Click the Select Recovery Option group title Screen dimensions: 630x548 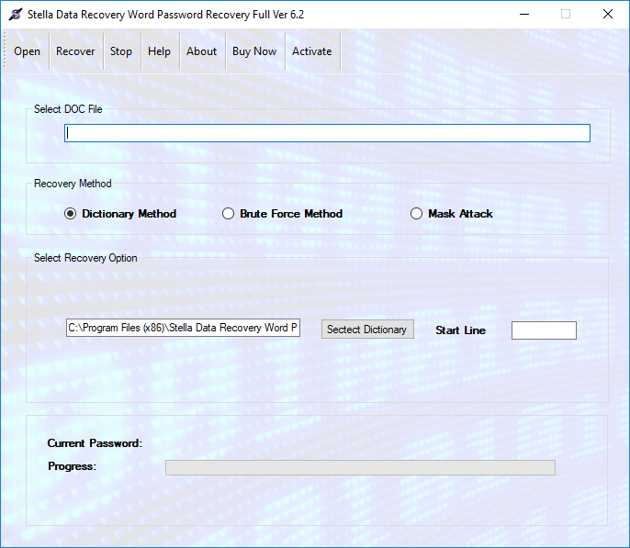pyautogui.click(x=85, y=258)
